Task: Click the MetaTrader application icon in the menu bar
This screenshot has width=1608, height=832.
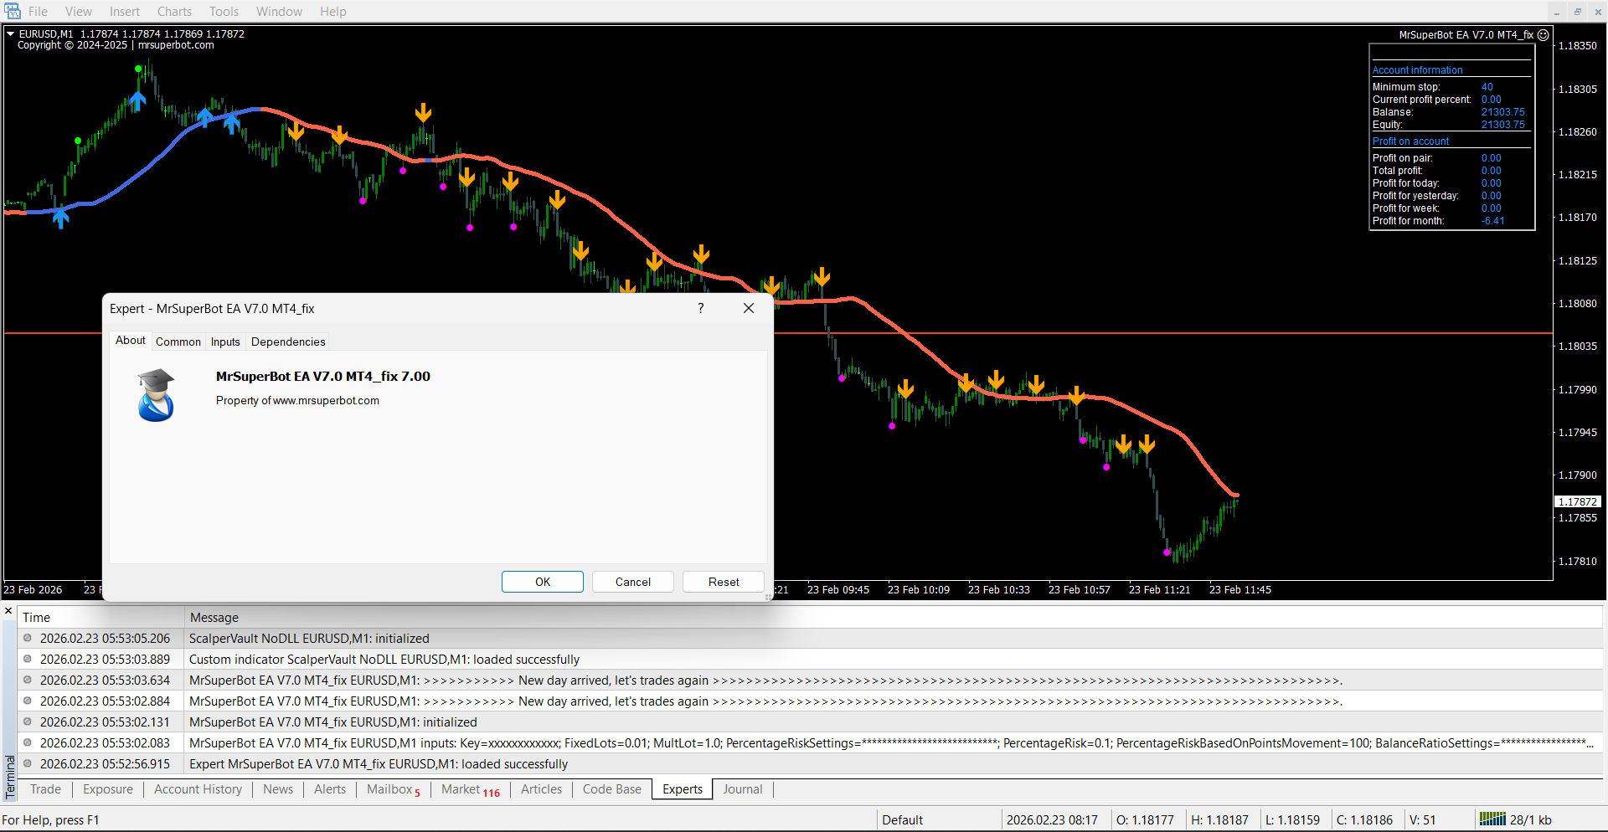Action: tap(13, 12)
